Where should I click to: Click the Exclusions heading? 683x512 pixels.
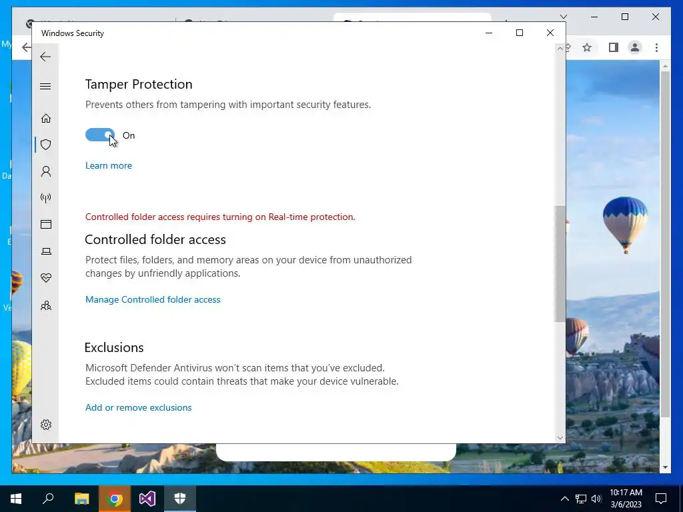(x=113, y=347)
